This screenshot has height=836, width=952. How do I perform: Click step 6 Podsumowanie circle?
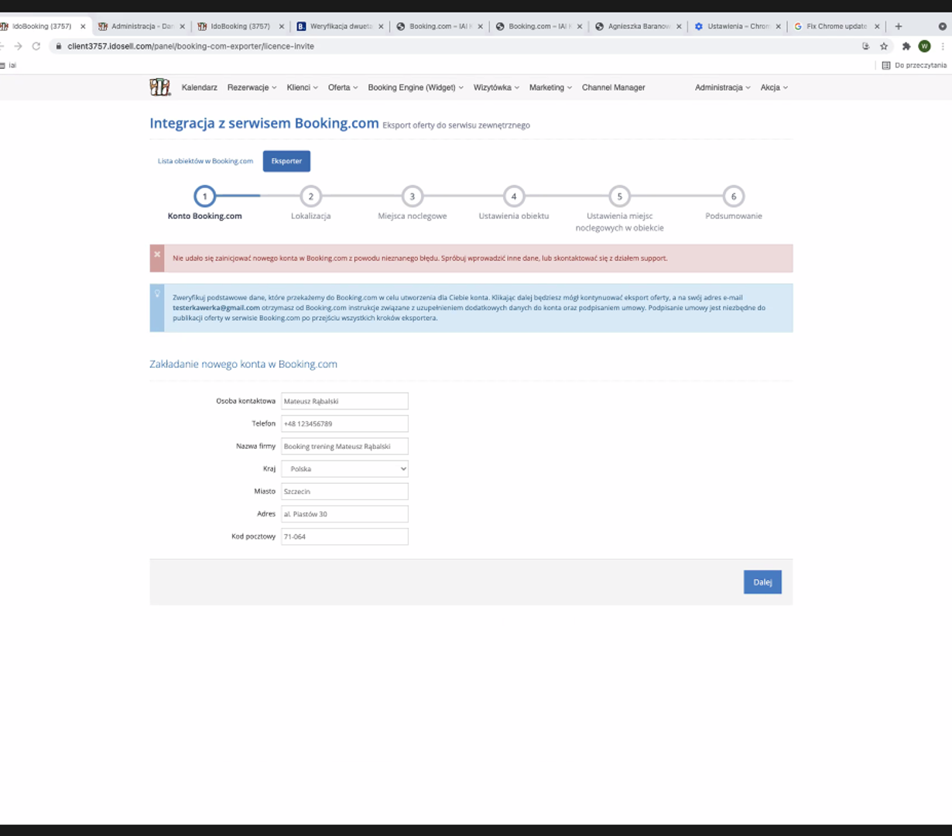pos(734,197)
